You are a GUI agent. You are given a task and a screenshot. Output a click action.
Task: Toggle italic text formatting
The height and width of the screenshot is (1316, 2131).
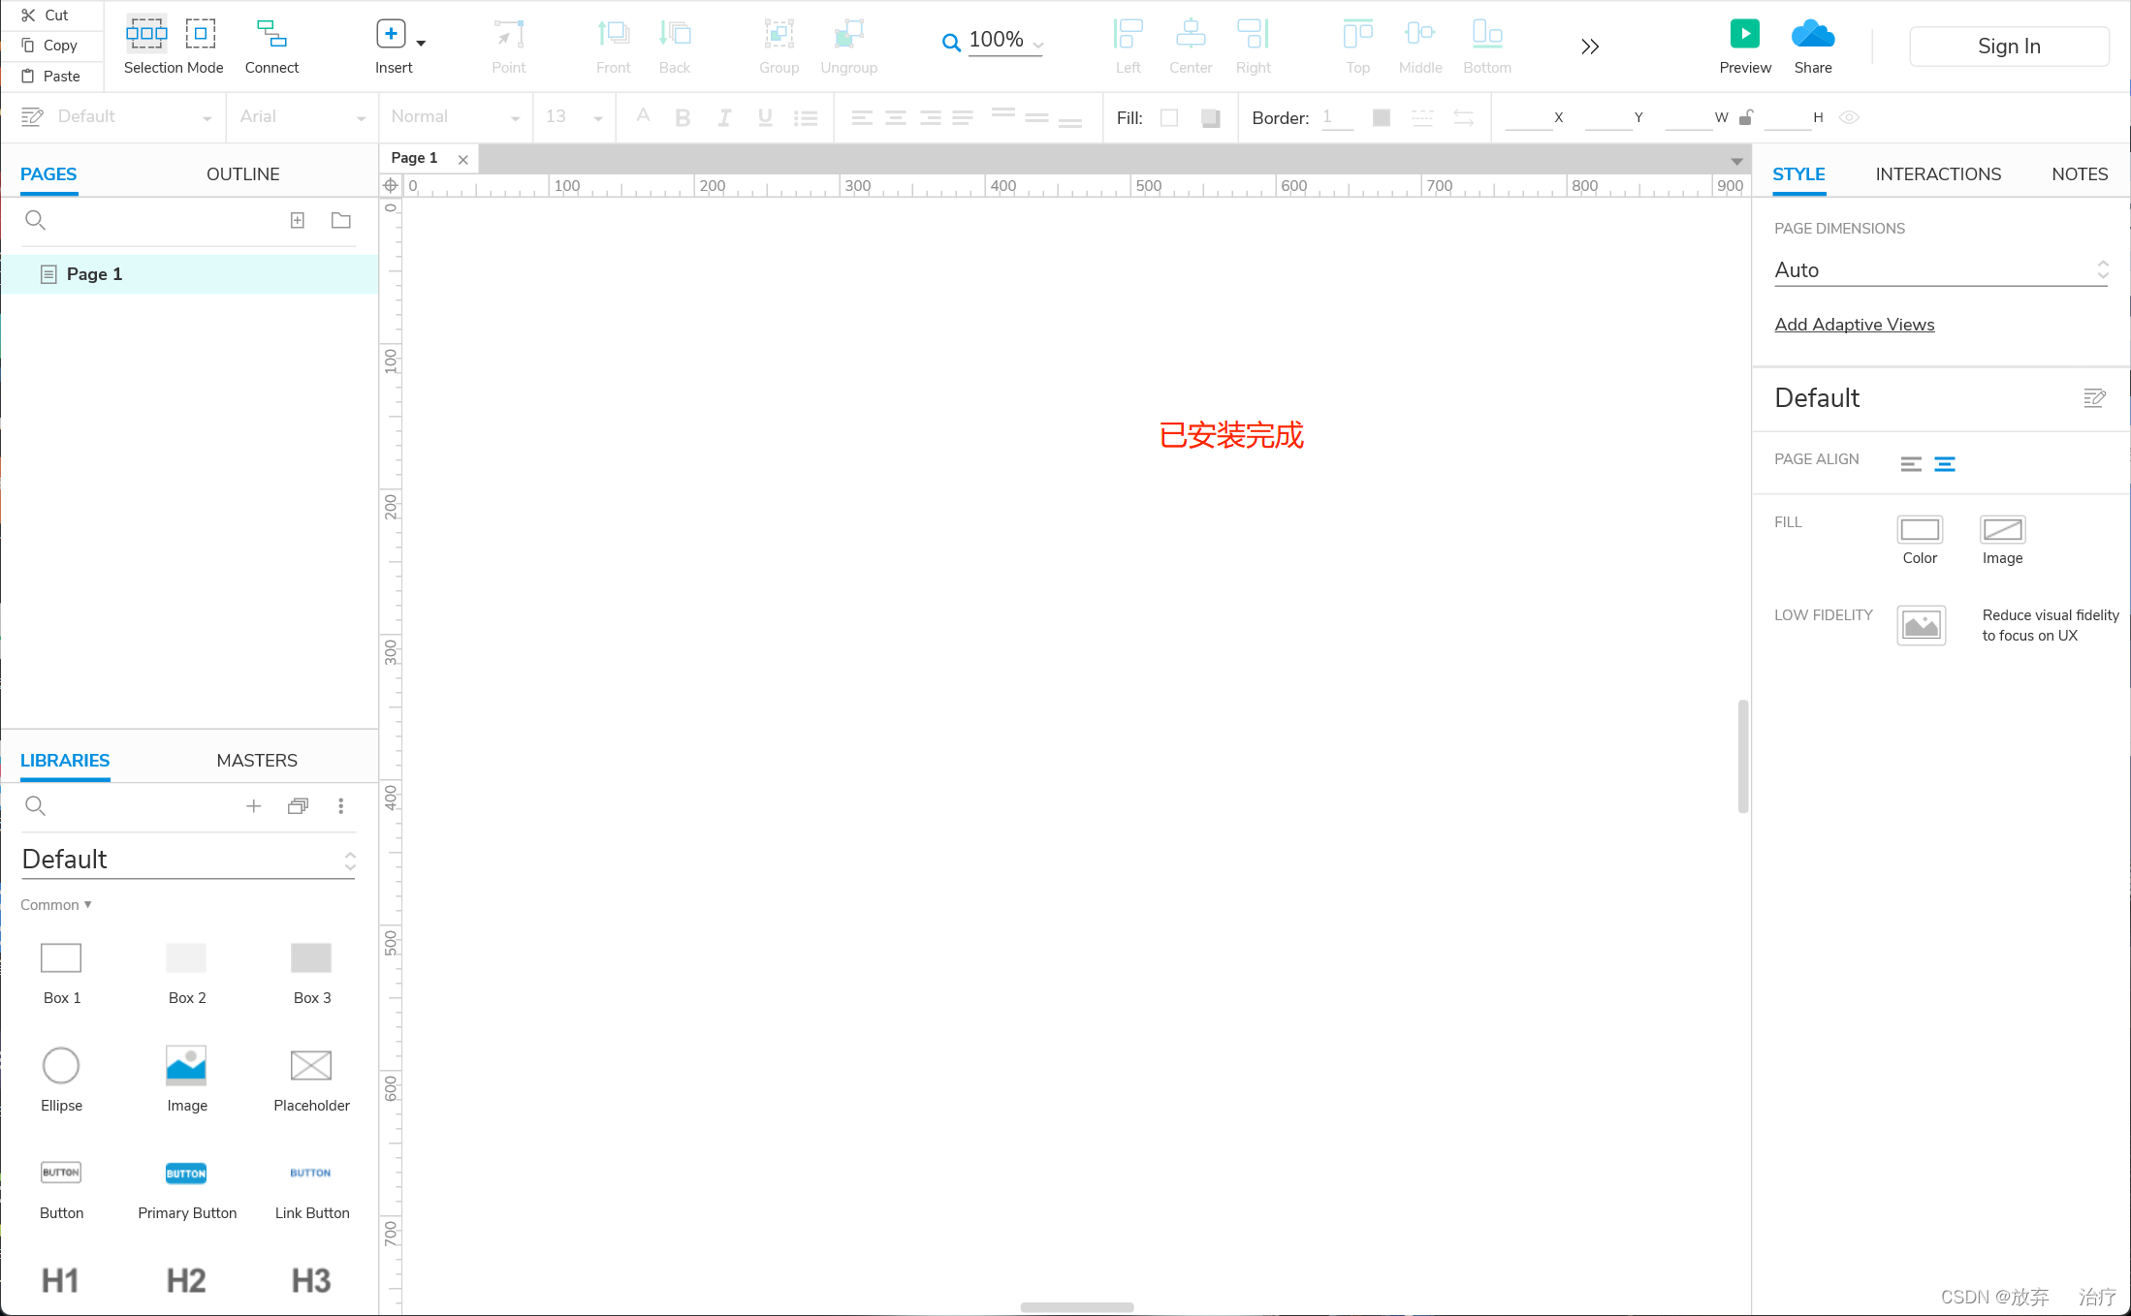coord(723,117)
